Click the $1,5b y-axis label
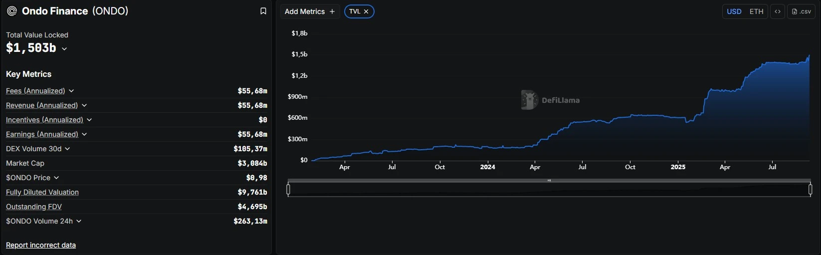 click(x=299, y=54)
